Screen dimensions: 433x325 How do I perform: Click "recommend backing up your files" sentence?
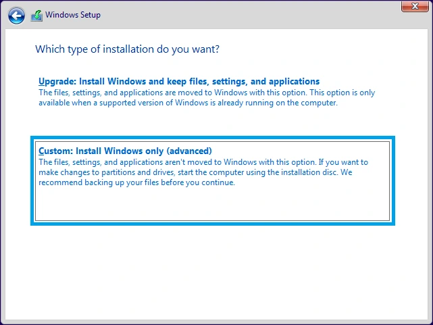click(x=136, y=182)
